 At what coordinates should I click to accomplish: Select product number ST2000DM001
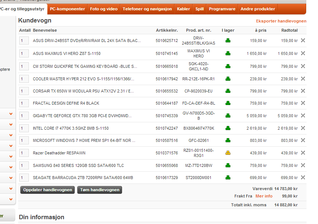click(x=198, y=178)
